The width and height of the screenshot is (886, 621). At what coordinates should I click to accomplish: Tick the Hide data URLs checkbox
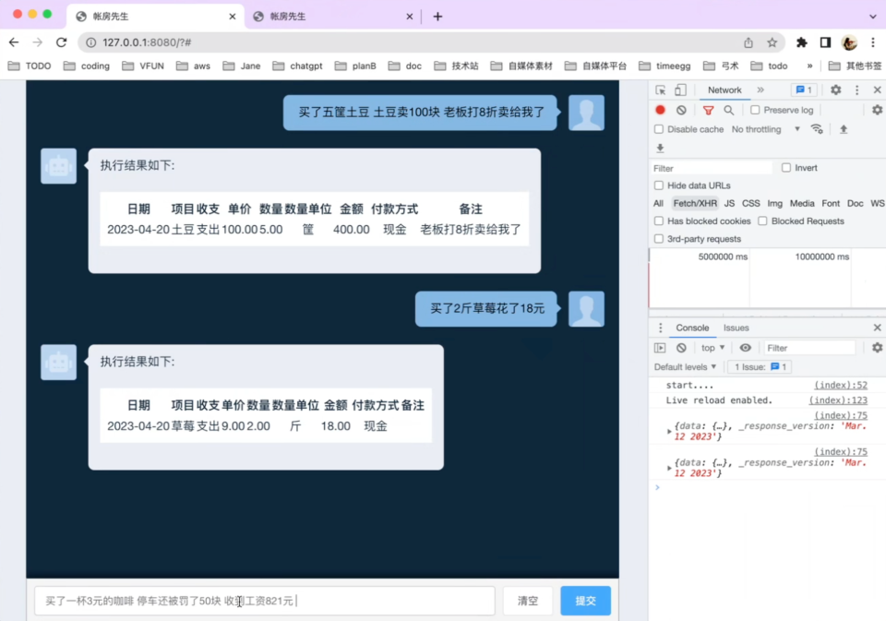pos(659,185)
